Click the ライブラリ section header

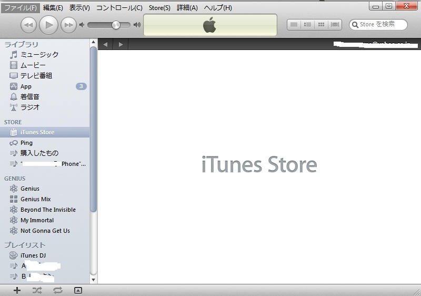click(21, 44)
